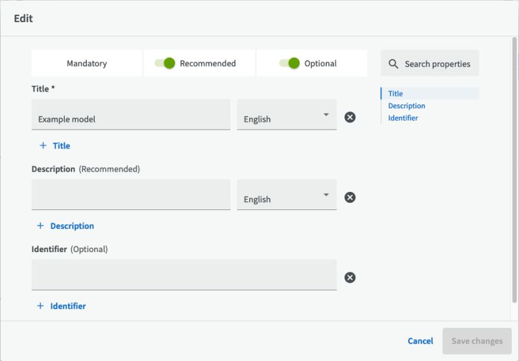Click the plus icon for adding Identifier
Image resolution: width=519 pixels, height=361 pixels.
(40, 306)
